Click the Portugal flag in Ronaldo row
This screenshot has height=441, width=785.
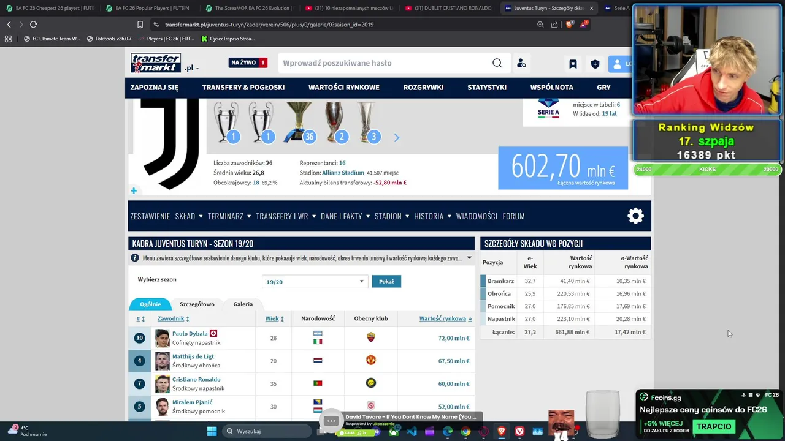(x=318, y=383)
